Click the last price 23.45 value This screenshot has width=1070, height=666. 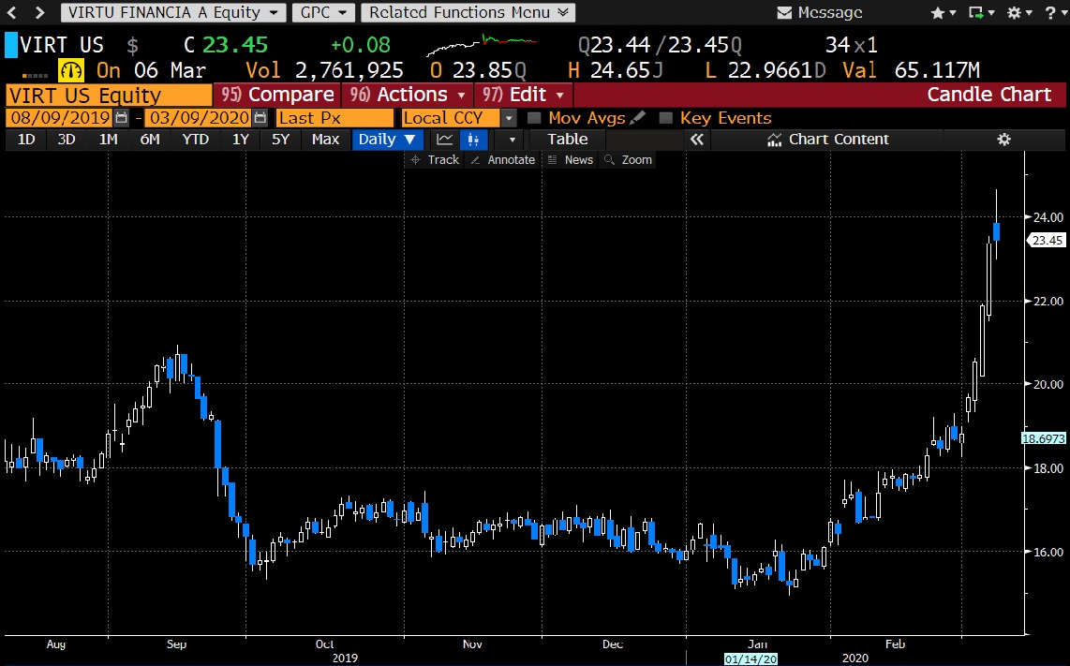pos(235,45)
